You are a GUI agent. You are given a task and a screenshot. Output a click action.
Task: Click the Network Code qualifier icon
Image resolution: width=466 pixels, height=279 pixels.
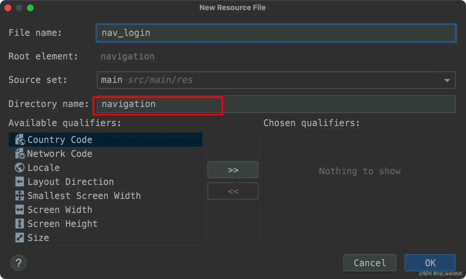click(x=20, y=154)
